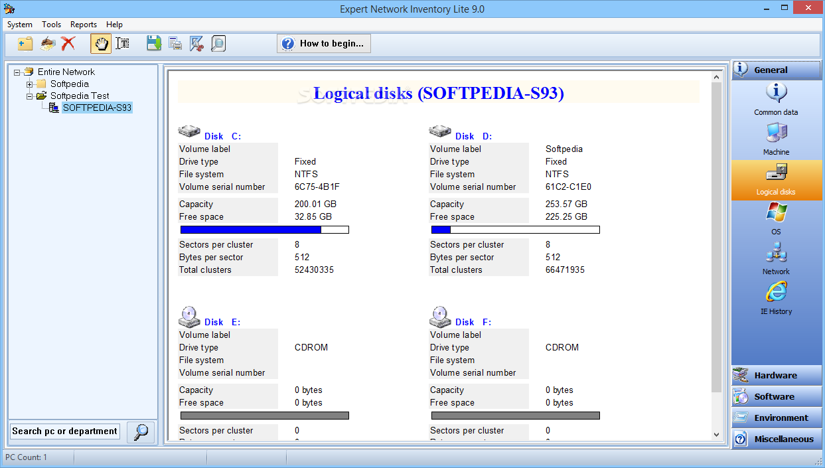
Task: Click the vertical scrollbar thumb
Action: click(717, 237)
